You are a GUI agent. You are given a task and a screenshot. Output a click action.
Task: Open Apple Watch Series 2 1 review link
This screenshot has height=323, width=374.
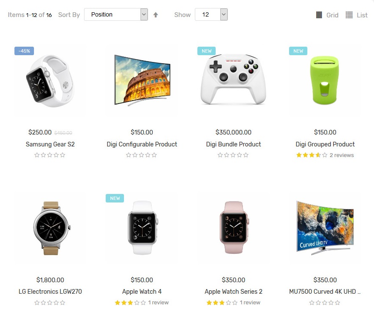(250, 303)
